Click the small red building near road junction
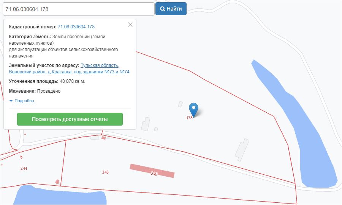 104,138
